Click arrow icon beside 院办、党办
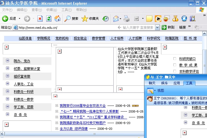 (x=8, y=61)
